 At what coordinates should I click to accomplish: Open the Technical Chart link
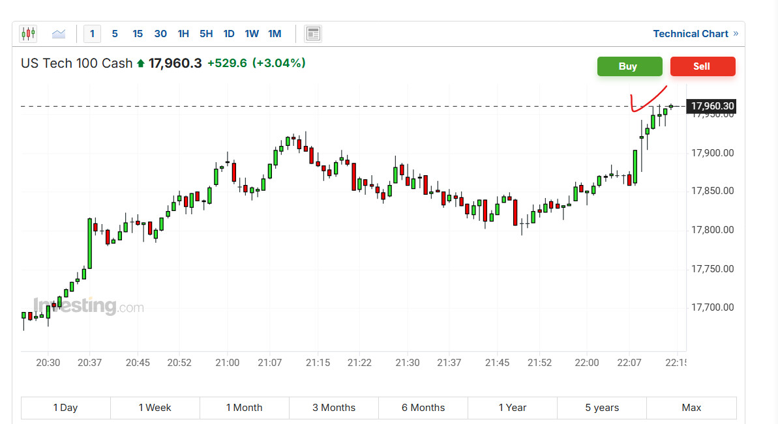691,34
